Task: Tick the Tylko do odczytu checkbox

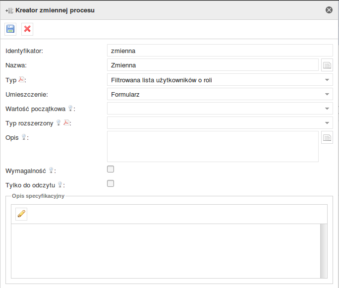Action: click(x=111, y=183)
